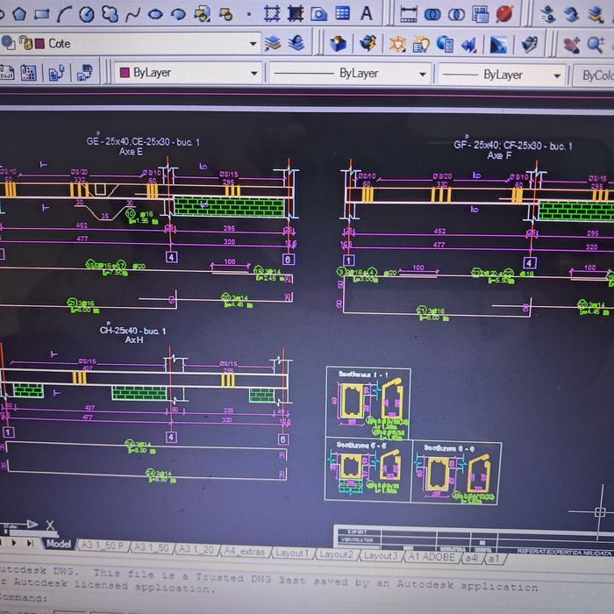This screenshot has height=614, width=614.
Task: Click the ByLayer magenta color swatch
Action: (x=125, y=73)
